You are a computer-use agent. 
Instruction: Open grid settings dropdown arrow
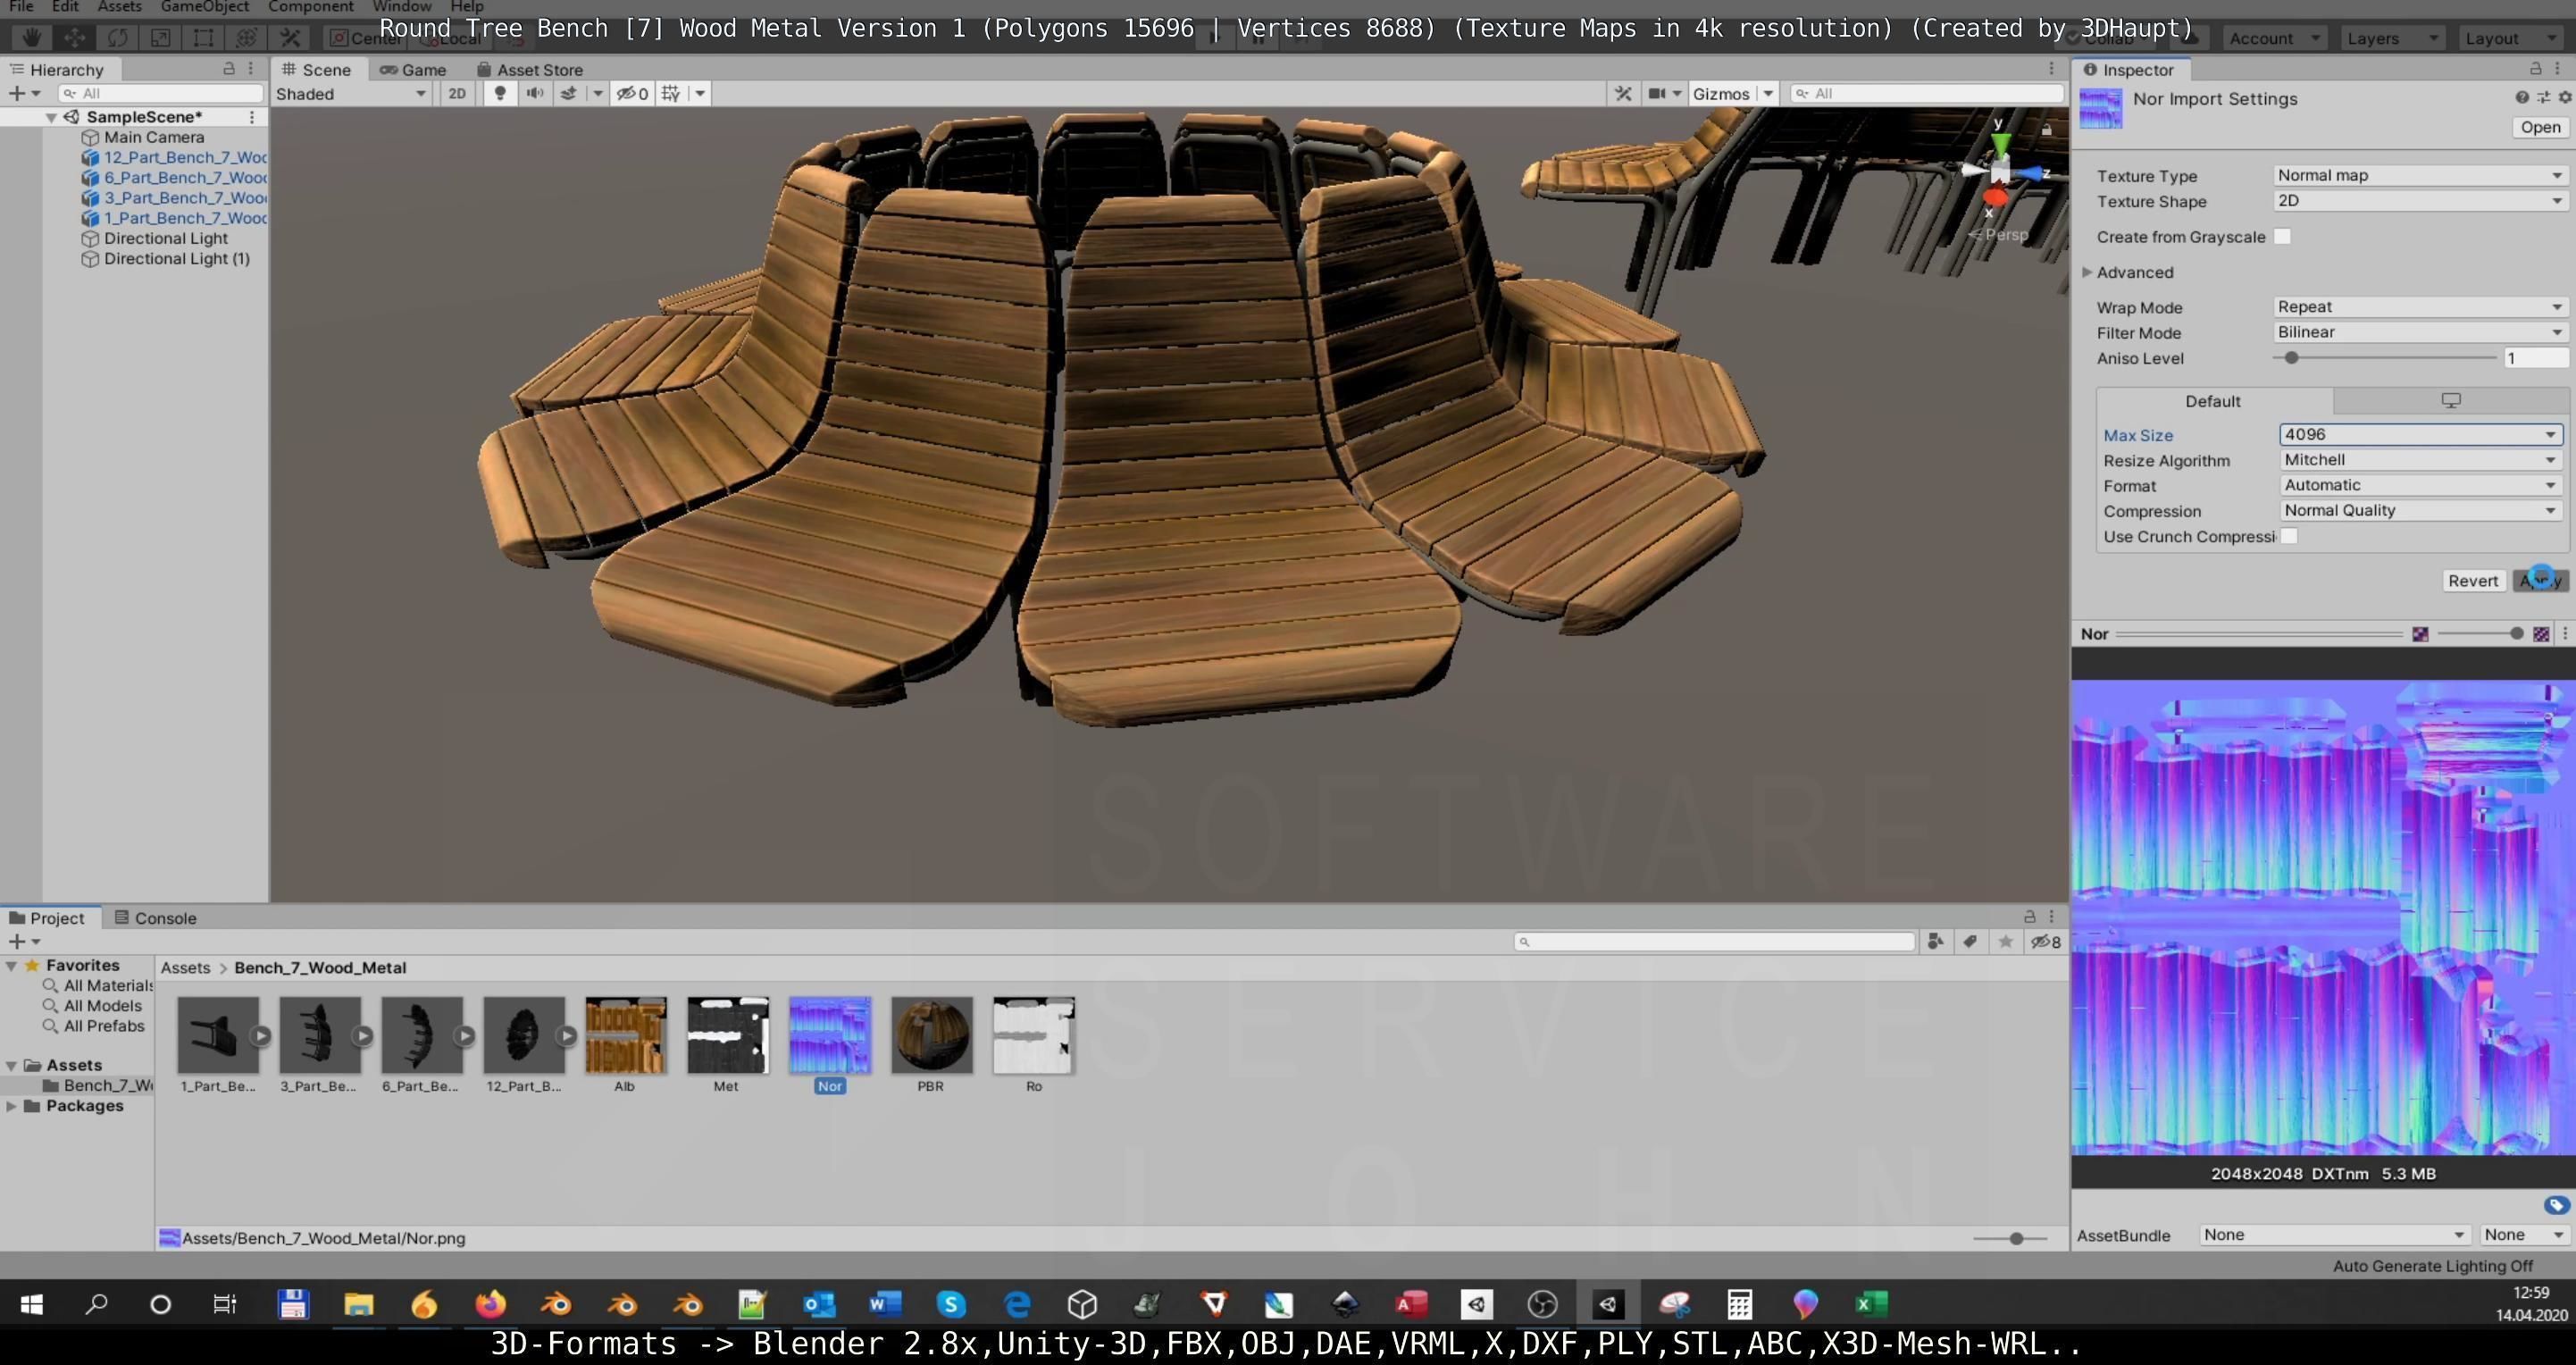700,93
